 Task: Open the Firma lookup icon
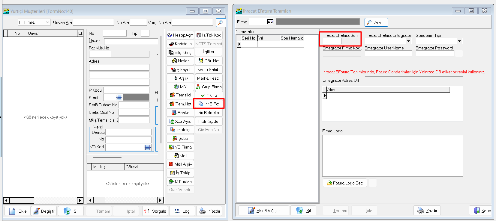(x=270, y=22)
